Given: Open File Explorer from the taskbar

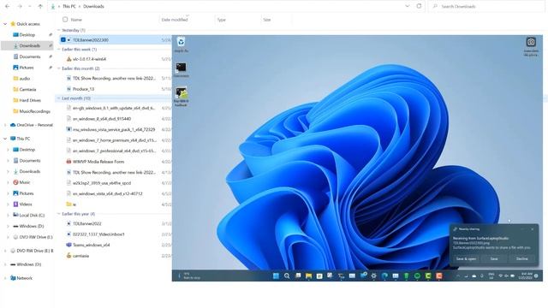Looking at the screenshot, I should click(x=308, y=275).
